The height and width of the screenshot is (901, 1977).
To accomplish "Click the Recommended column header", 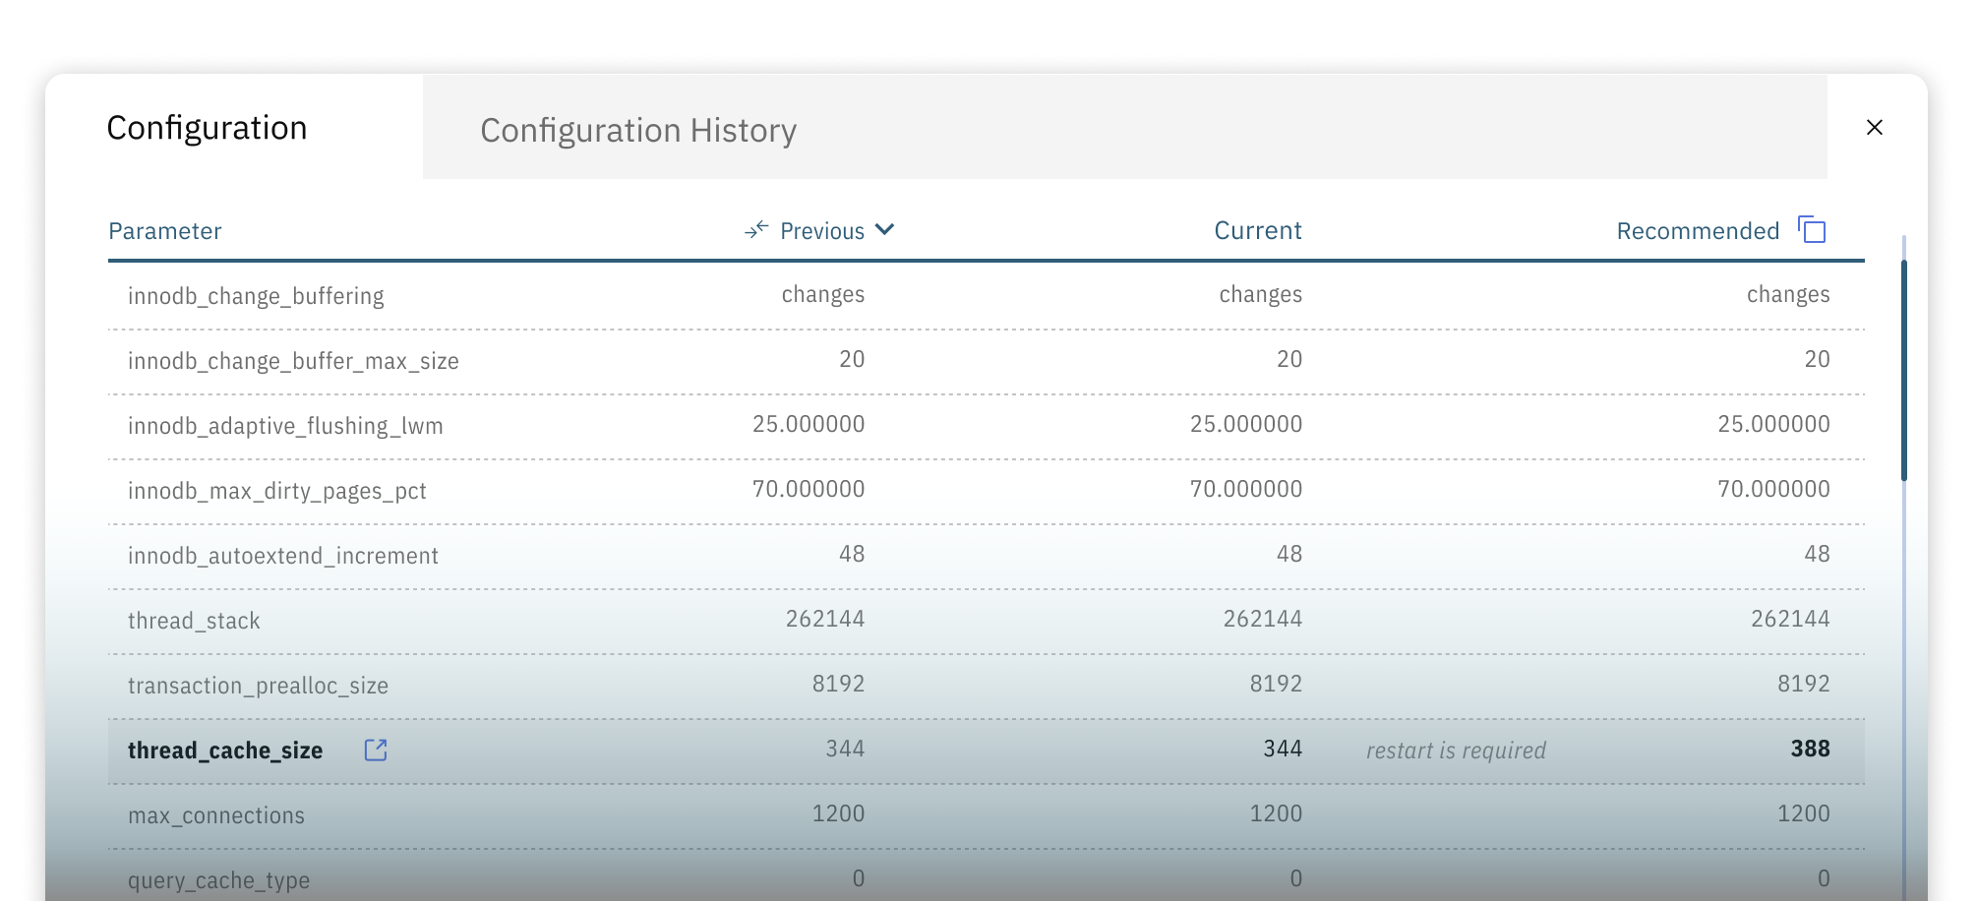I will [1698, 229].
